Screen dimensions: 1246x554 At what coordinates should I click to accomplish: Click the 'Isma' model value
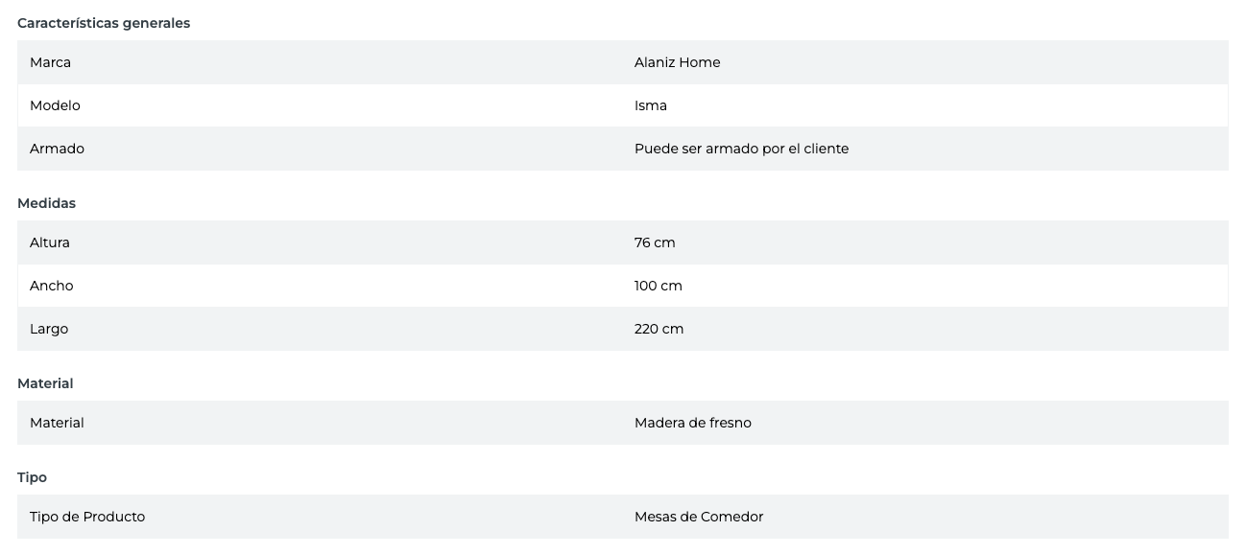[650, 105]
